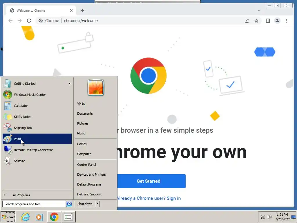This screenshot has height=223, width=297.
Task: Reload the Chrome page
Action: [29, 21]
